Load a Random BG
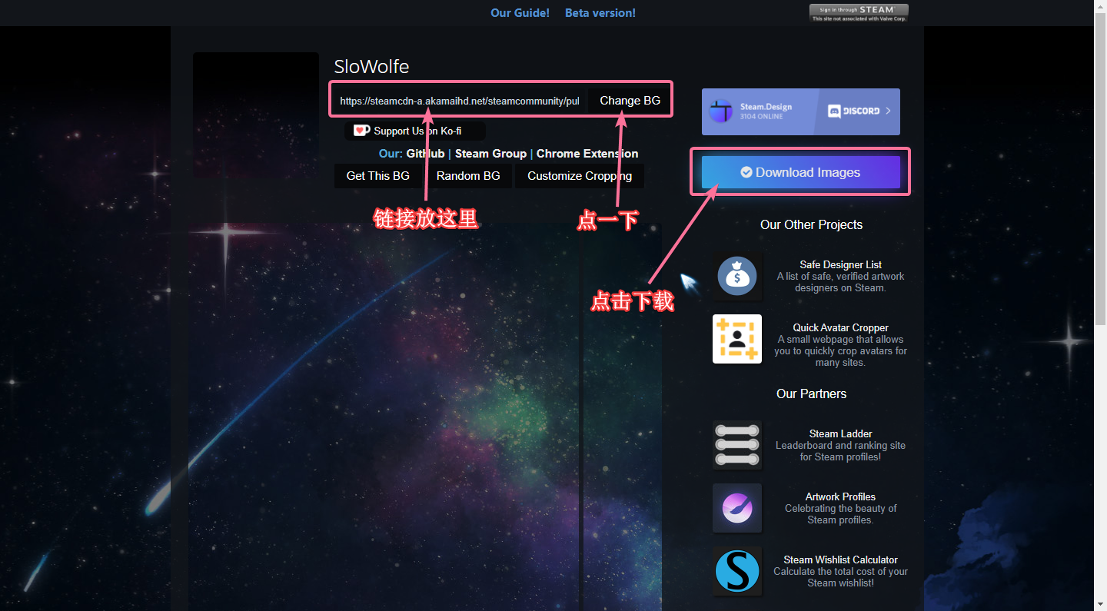The height and width of the screenshot is (611, 1107). (467, 176)
